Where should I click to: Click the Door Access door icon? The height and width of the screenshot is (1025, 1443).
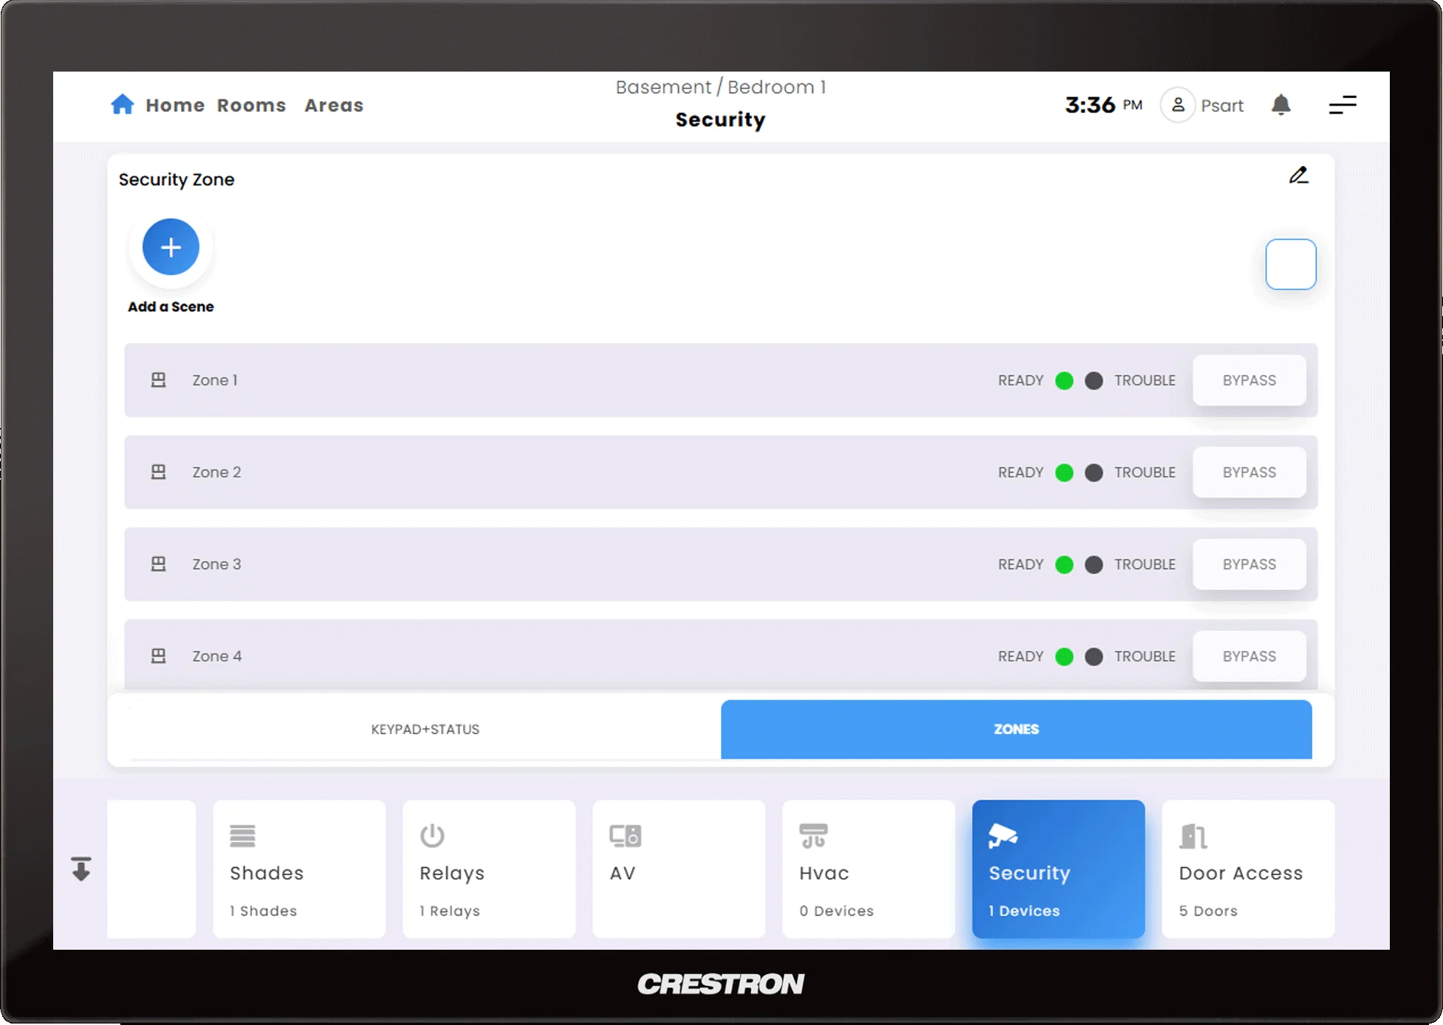(x=1193, y=836)
